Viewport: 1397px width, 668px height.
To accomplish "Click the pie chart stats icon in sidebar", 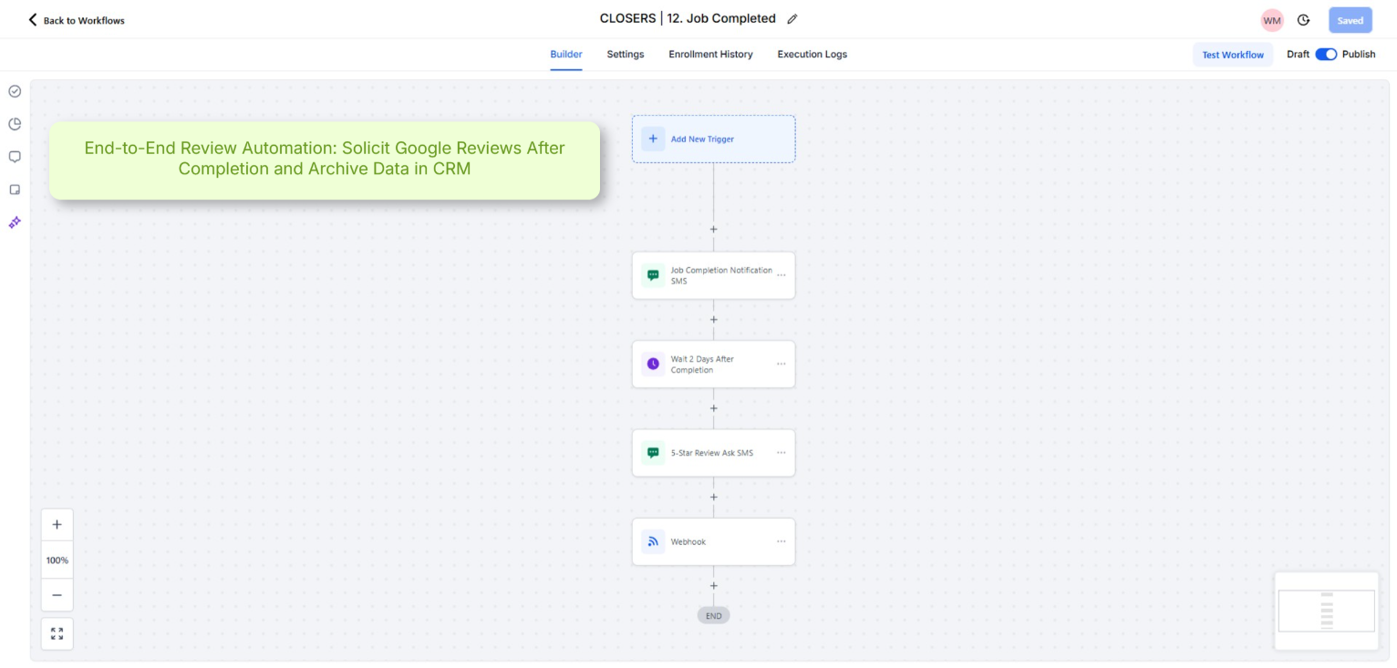I will pos(15,124).
